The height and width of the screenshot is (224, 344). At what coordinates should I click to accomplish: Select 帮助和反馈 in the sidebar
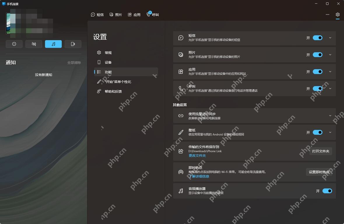pyautogui.click(x=126, y=91)
